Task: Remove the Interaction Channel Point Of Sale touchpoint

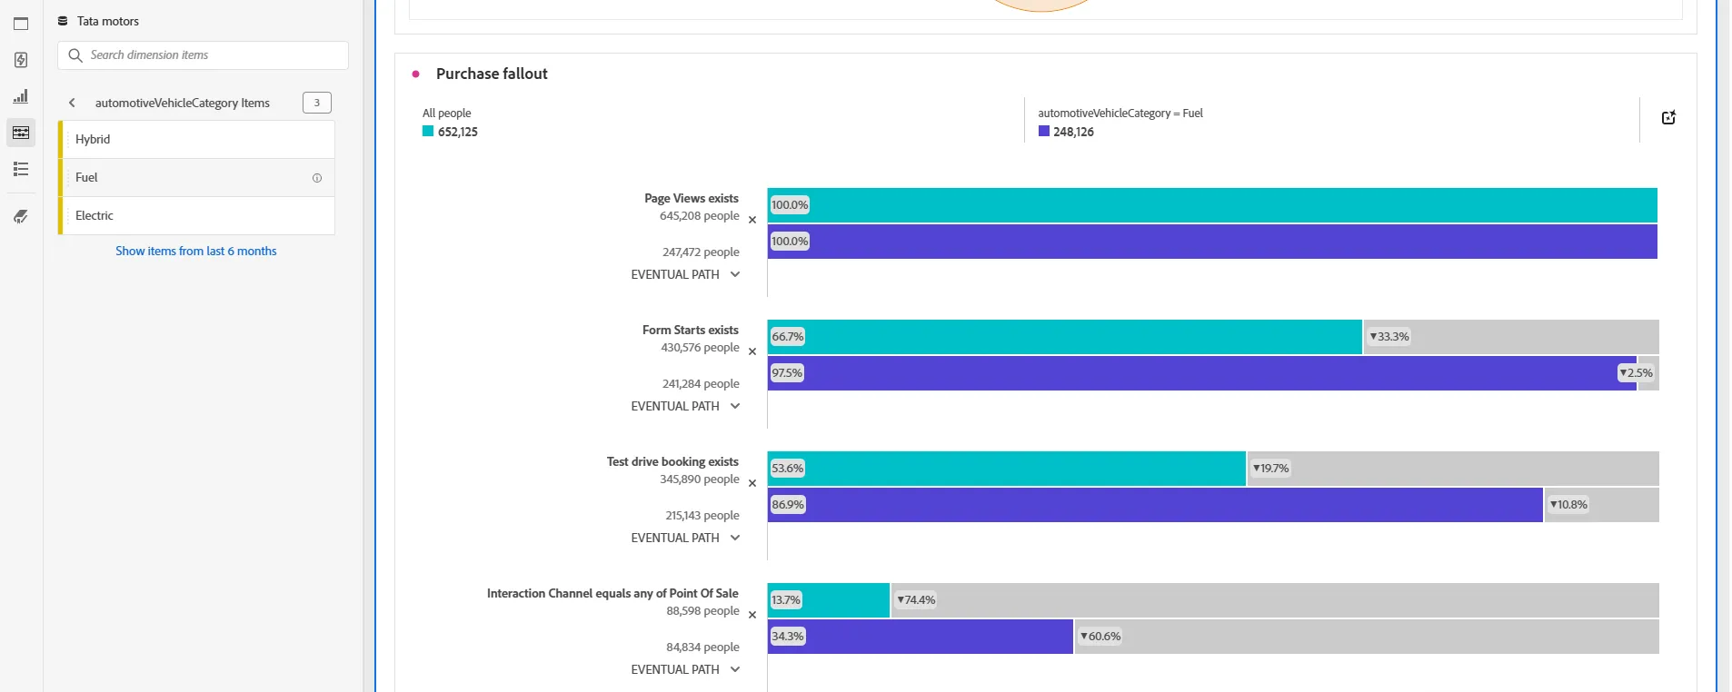Action: [x=752, y=615]
